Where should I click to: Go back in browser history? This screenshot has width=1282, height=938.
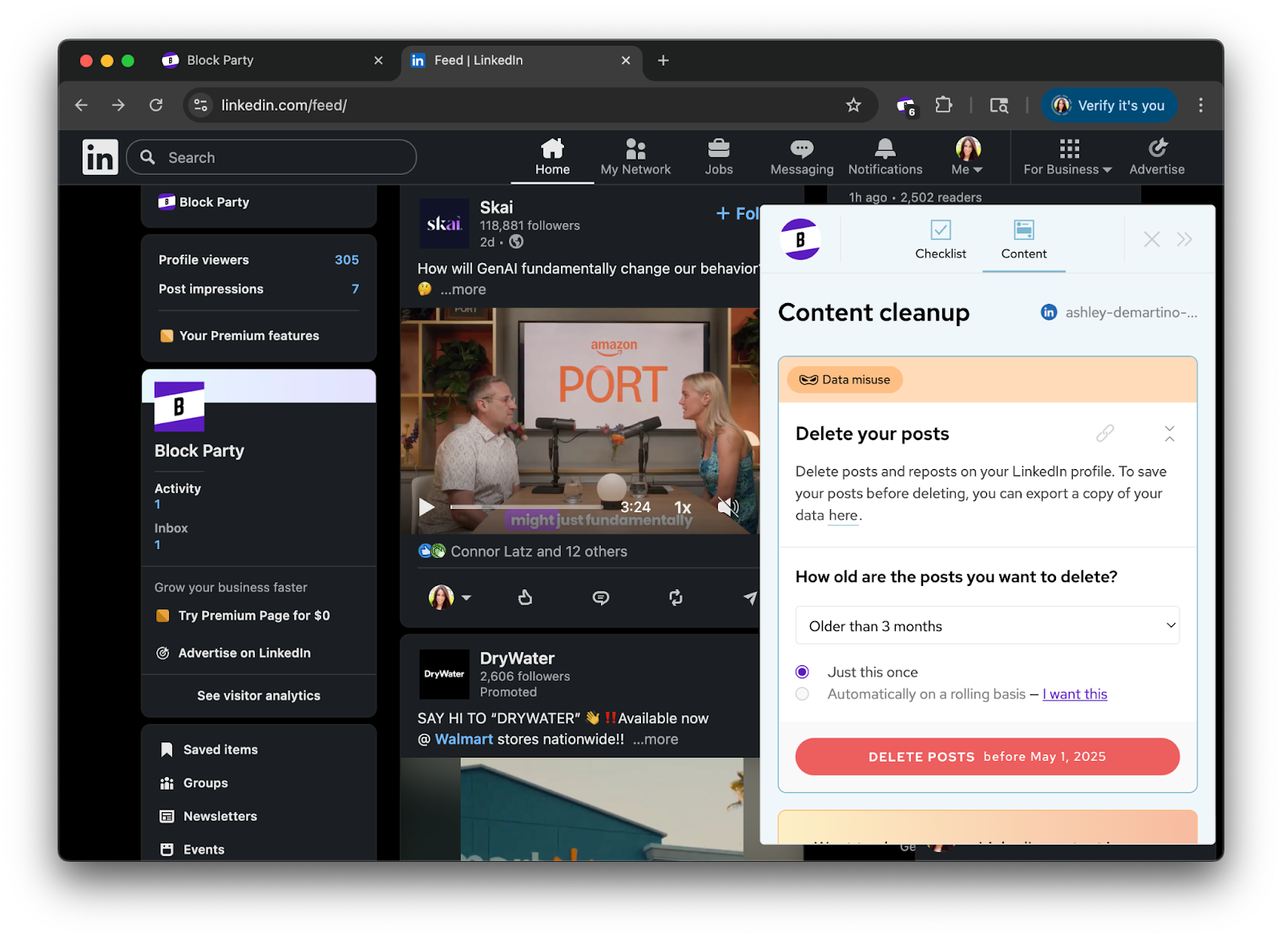(x=81, y=105)
